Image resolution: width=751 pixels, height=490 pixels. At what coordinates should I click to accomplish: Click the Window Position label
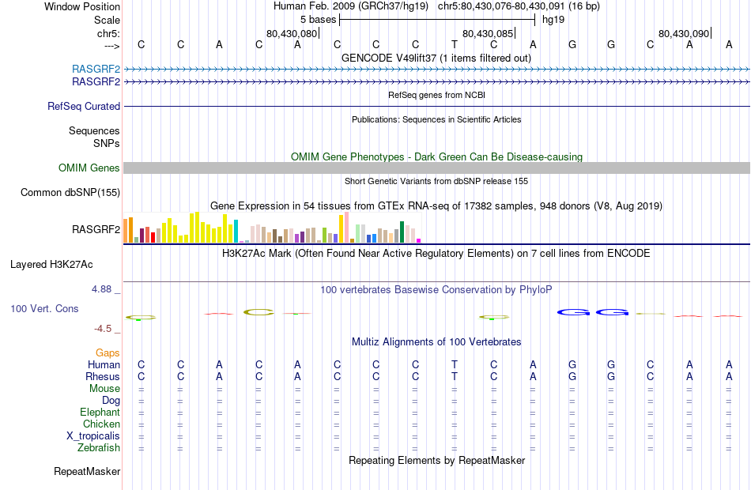coord(82,6)
